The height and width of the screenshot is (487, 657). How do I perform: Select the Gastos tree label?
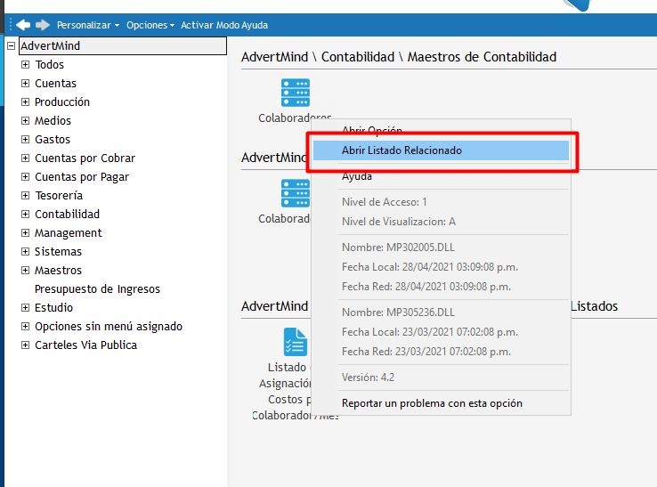53,140
